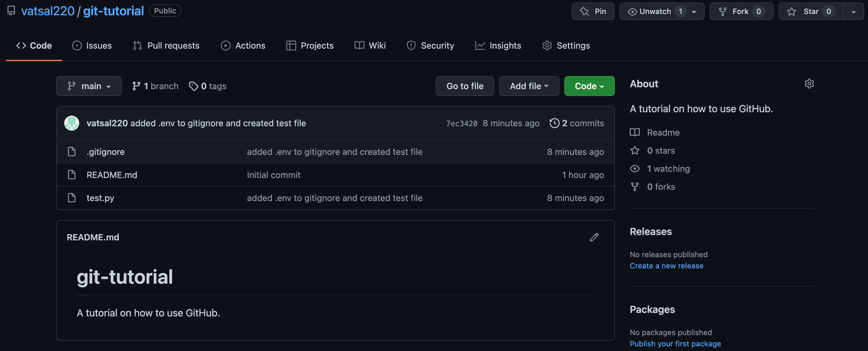
Task: Click the Public visibility badge
Action: coord(165,11)
